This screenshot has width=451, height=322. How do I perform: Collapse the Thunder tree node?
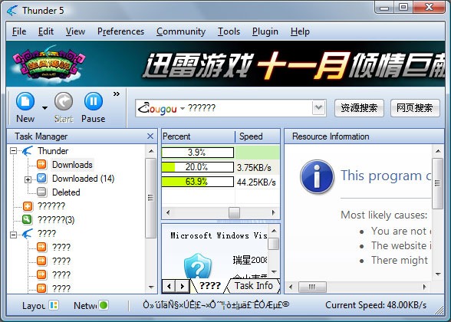click(13, 150)
